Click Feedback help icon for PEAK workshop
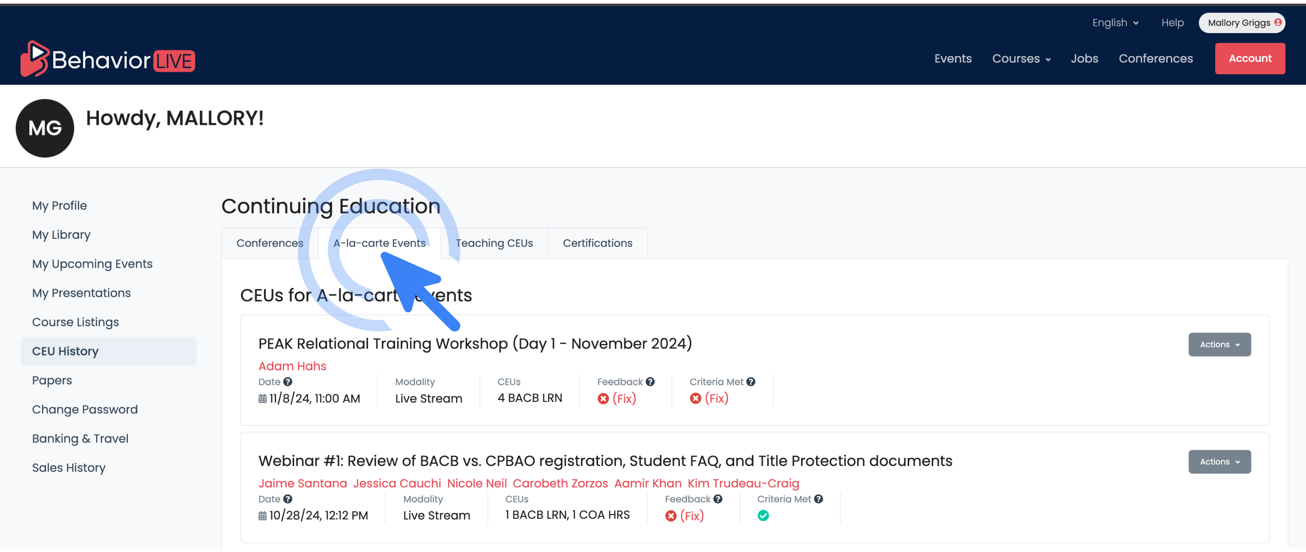The width and height of the screenshot is (1306, 552). [650, 382]
